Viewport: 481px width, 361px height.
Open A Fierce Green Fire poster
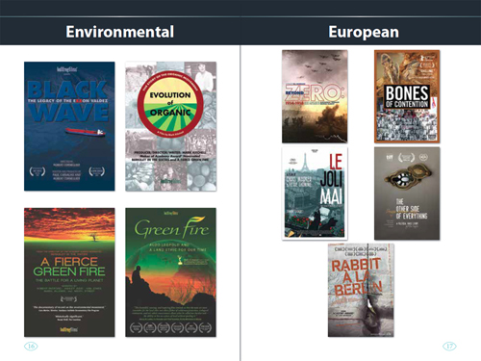click(x=69, y=272)
